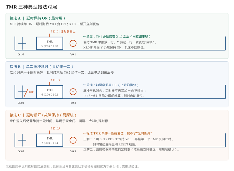This screenshot has width=234, height=171.
Task: Click the Y0.1 address label under the coil
Action: 73,54
